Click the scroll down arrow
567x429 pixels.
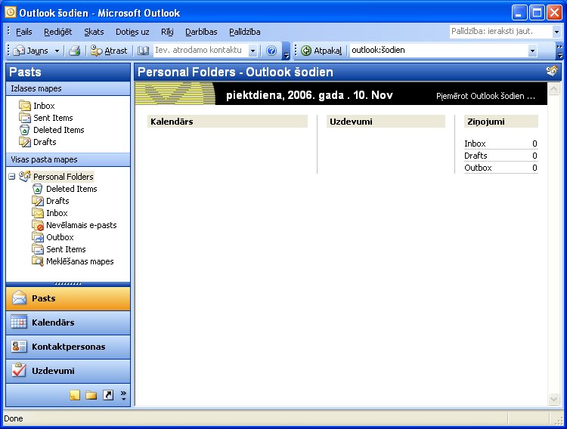pyautogui.click(x=553, y=399)
